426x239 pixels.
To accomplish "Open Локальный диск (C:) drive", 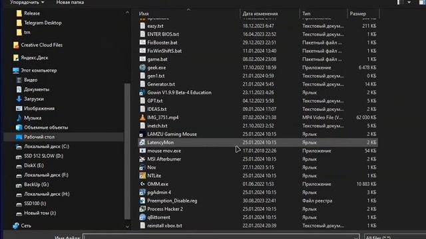I will (x=43, y=147).
